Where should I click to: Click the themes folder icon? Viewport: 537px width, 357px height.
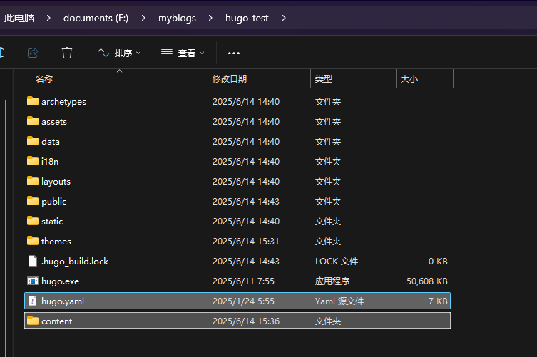click(x=33, y=241)
